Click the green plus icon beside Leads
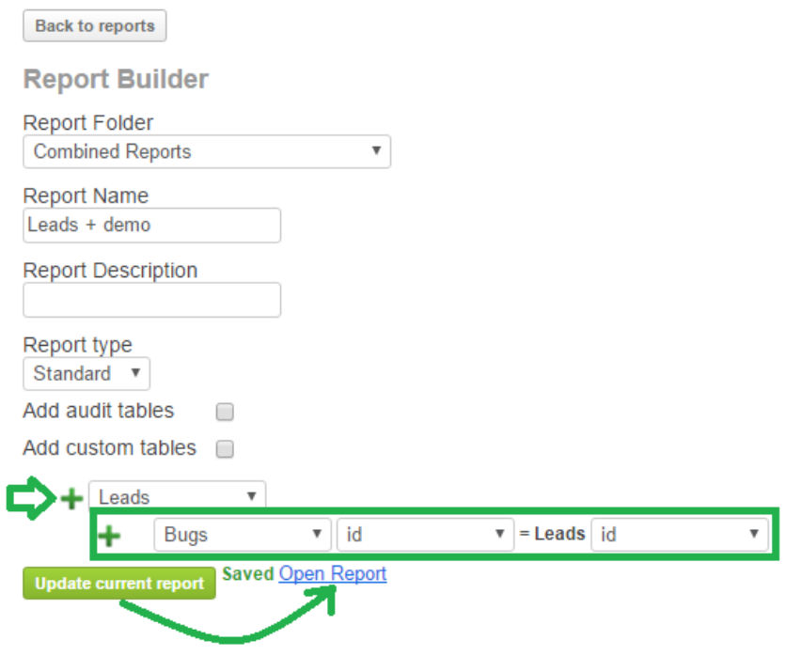 71,498
